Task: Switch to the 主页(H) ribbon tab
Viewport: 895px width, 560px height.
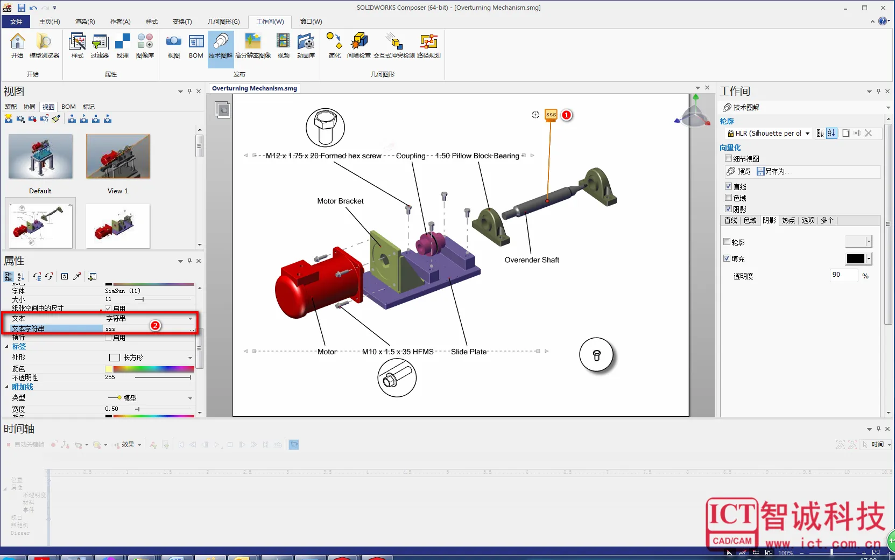Action: [x=50, y=22]
